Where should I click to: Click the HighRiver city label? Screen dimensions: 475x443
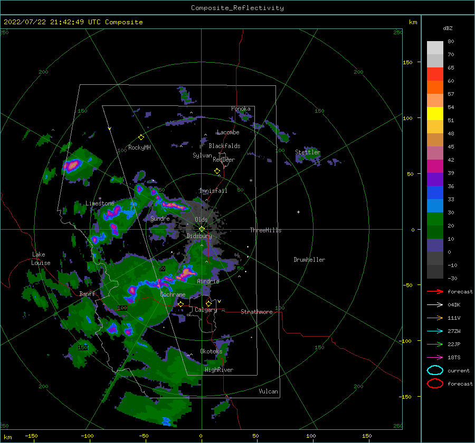pyautogui.click(x=219, y=370)
